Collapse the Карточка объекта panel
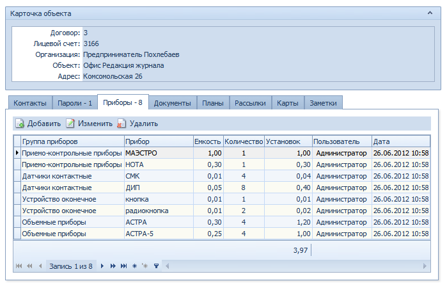Viewport: 447px width, 288px height. pyautogui.click(x=430, y=13)
